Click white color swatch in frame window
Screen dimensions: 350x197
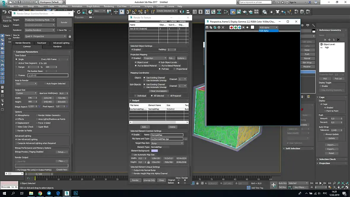coord(252,27)
